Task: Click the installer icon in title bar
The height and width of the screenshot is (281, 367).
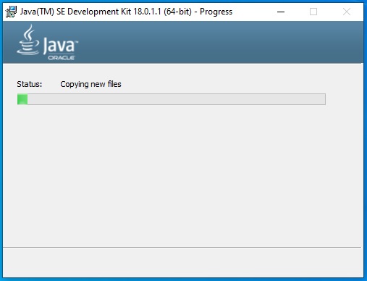Action: [x=11, y=12]
